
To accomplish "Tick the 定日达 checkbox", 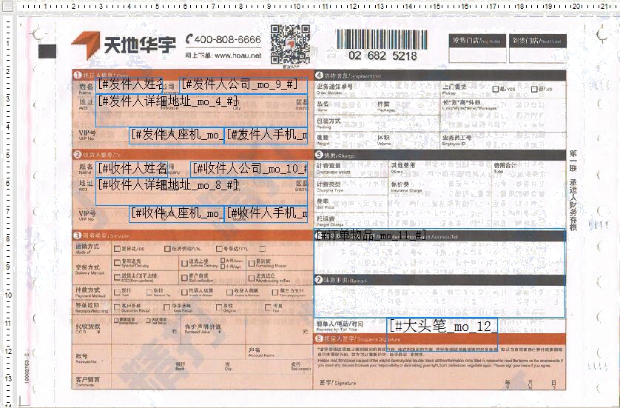I will click(x=116, y=249).
